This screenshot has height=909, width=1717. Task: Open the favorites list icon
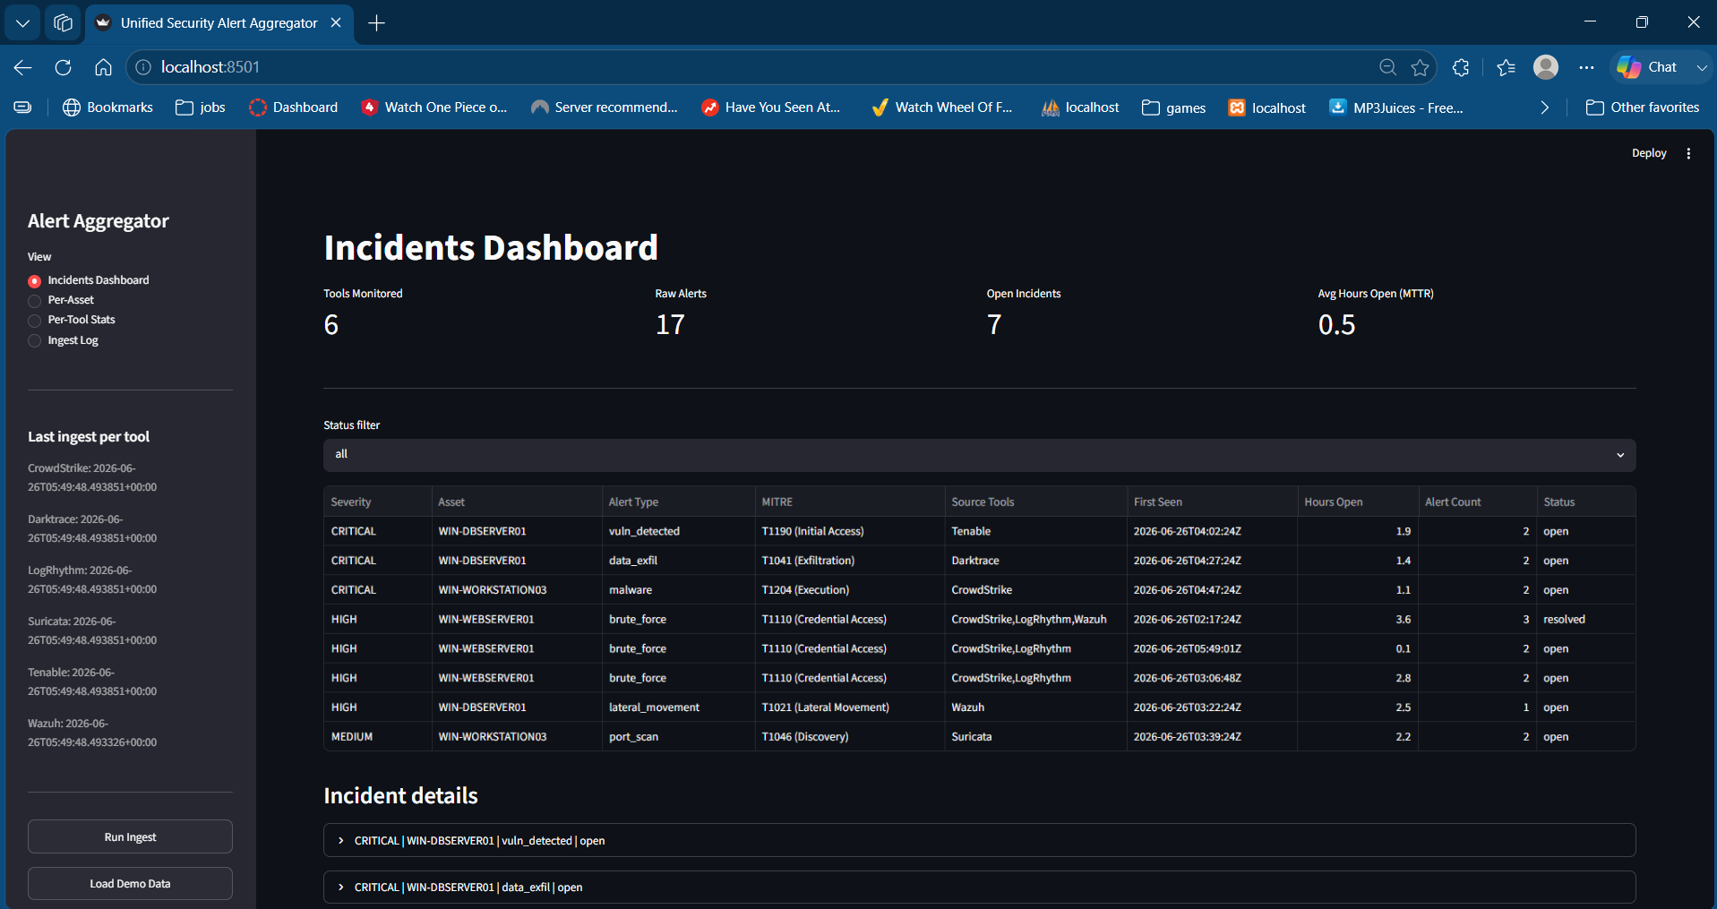tap(1506, 67)
